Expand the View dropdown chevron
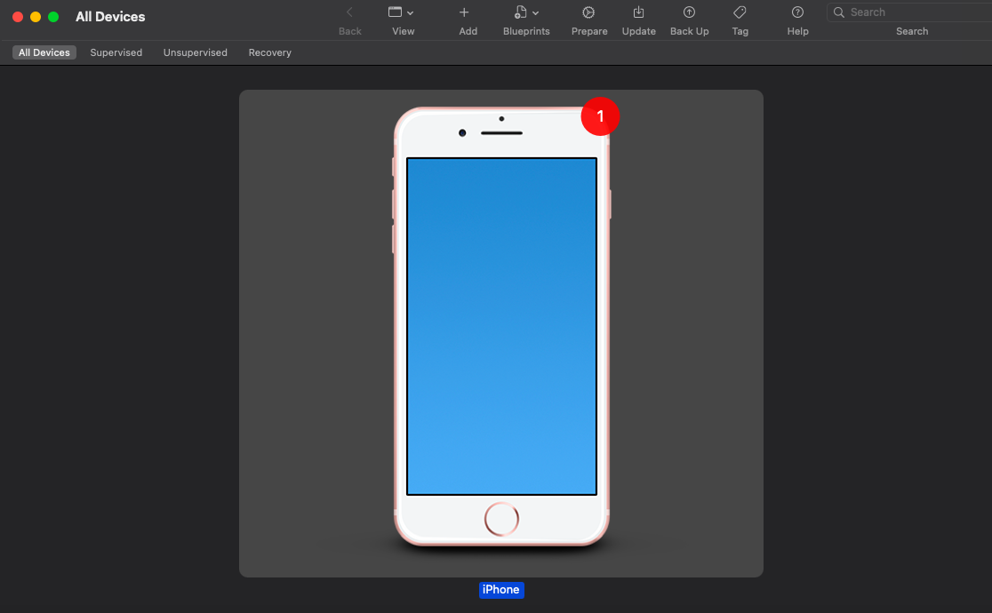The image size is (992, 613). [410, 12]
